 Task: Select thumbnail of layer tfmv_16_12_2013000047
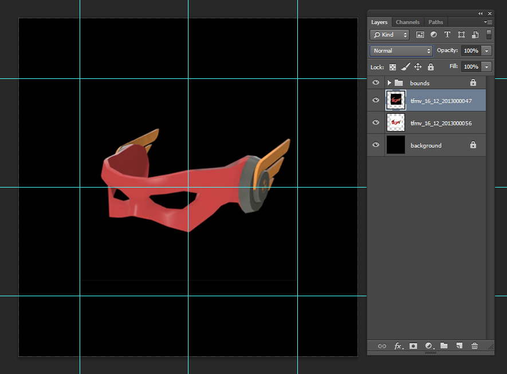[396, 100]
